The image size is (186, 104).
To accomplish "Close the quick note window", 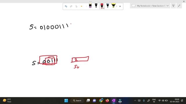I will 184,1.
